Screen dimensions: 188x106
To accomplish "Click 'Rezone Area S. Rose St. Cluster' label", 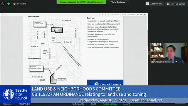I will (x=40, y=24).
